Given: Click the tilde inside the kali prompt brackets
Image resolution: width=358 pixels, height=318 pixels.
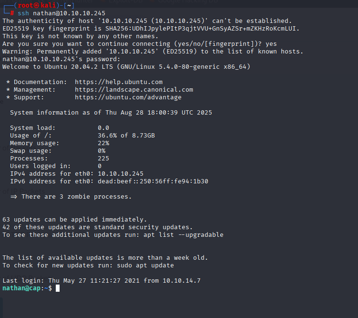Looking at the screenshot, I should tap(69, 6).
